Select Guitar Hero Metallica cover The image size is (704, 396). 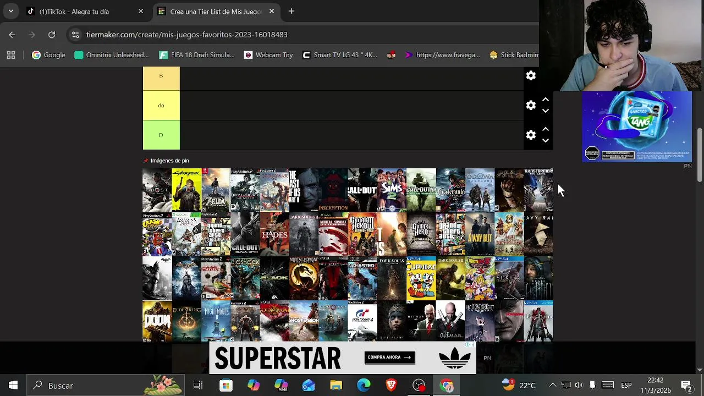421,234
